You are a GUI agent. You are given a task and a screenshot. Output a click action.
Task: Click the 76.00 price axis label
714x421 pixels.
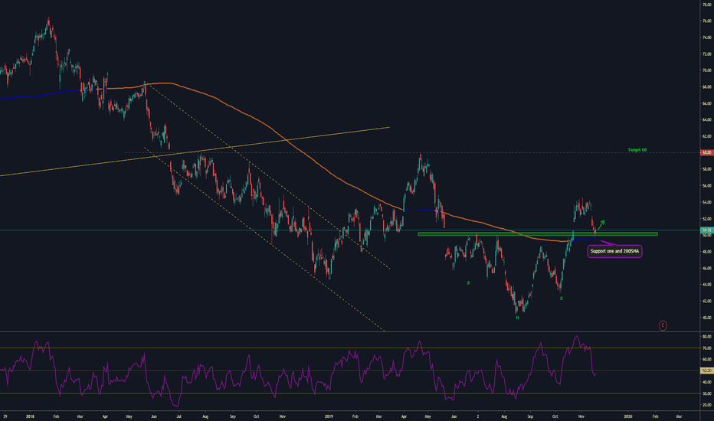click(x=706, y=21)
